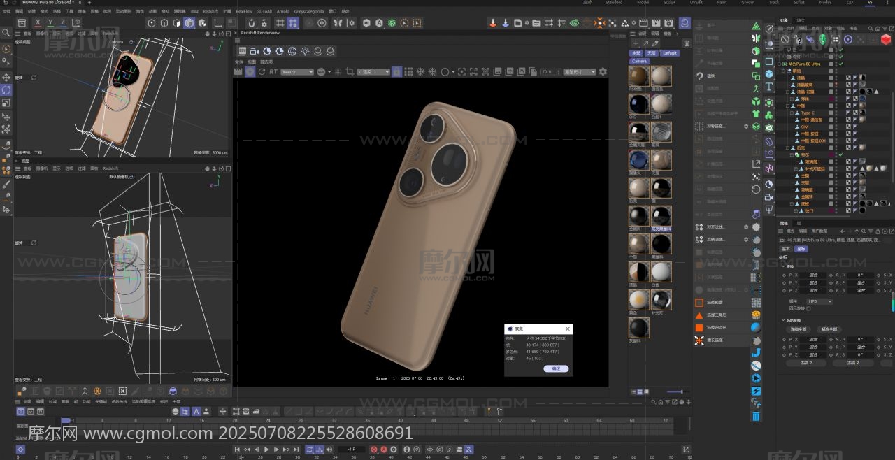Toggle the RT real-time render button
The height and width of the screenshot is (460, 895).
273,72
